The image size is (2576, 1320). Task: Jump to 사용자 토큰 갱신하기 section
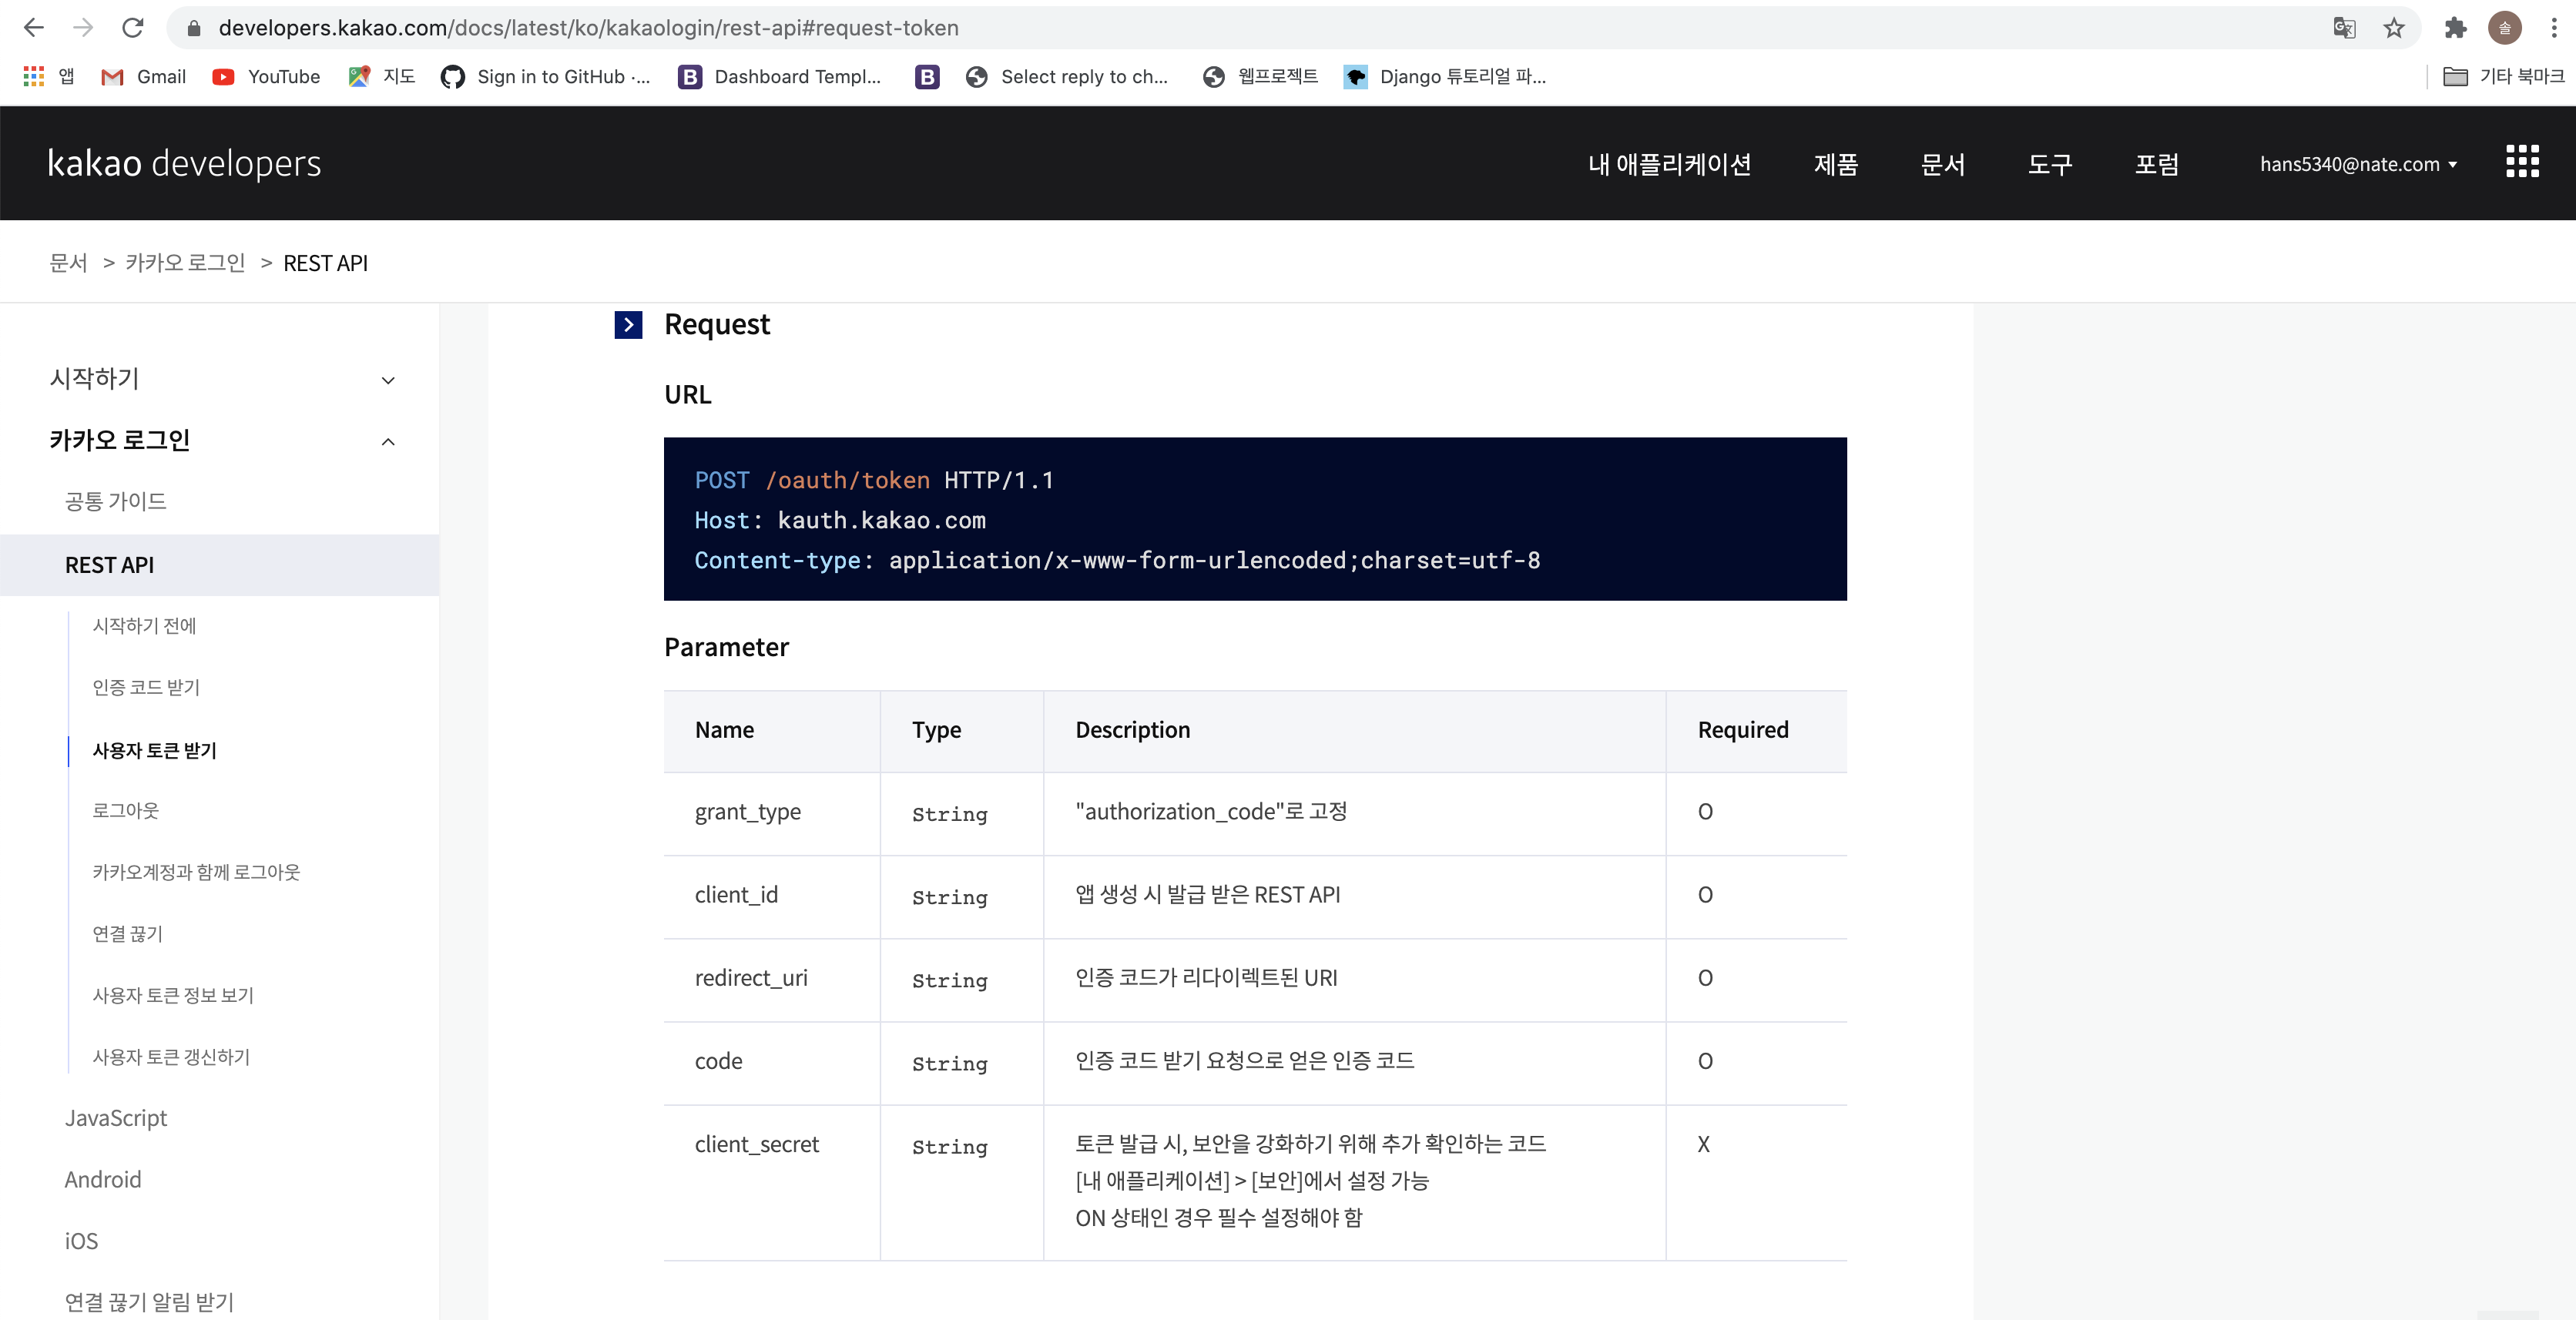(171, 1058)
